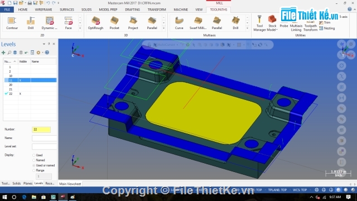This screenshot has height=201, width=357.
Task: Click Toolpath Transform button
Action: (x=310, y=26)
